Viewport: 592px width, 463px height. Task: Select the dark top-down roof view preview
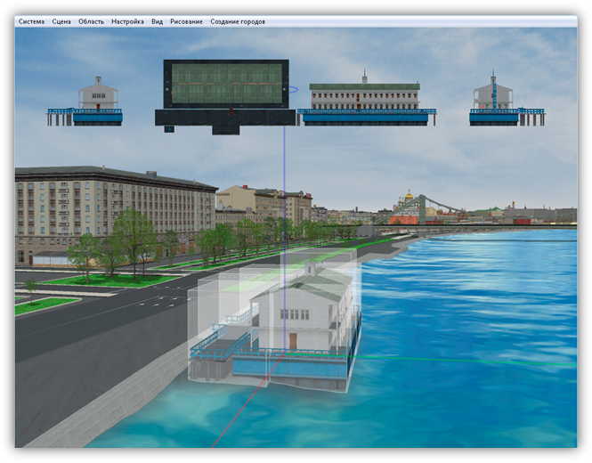tap(226, 87)
